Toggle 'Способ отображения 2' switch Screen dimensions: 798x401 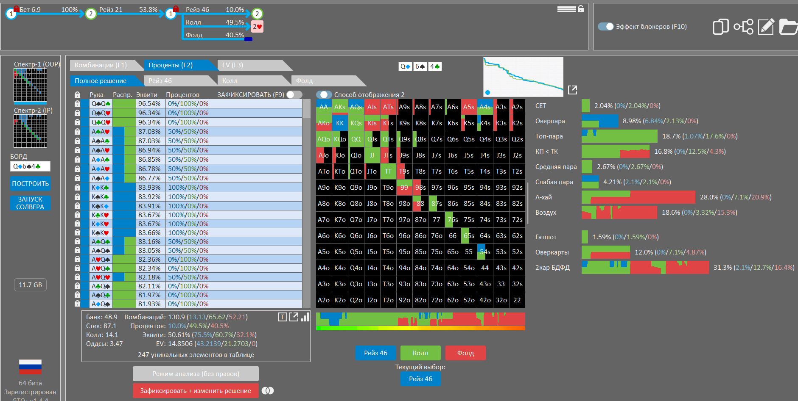coord(324,94)
